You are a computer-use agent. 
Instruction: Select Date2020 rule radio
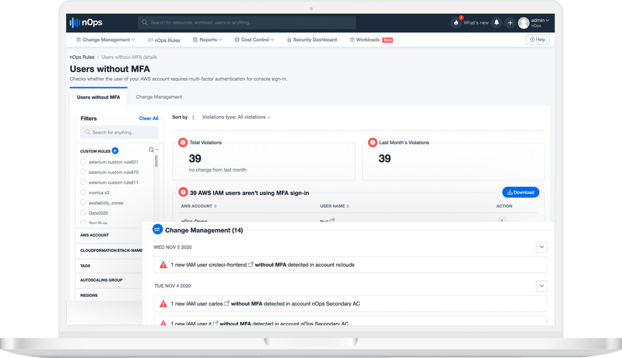83,213
